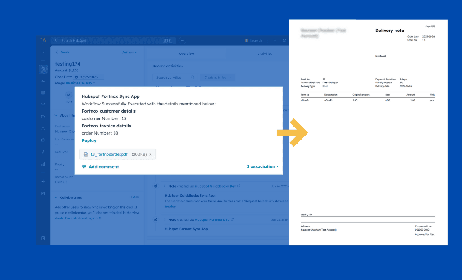
Task: Expand sidebar with bottom arrow icon
Action: click(x=43, y=238)
